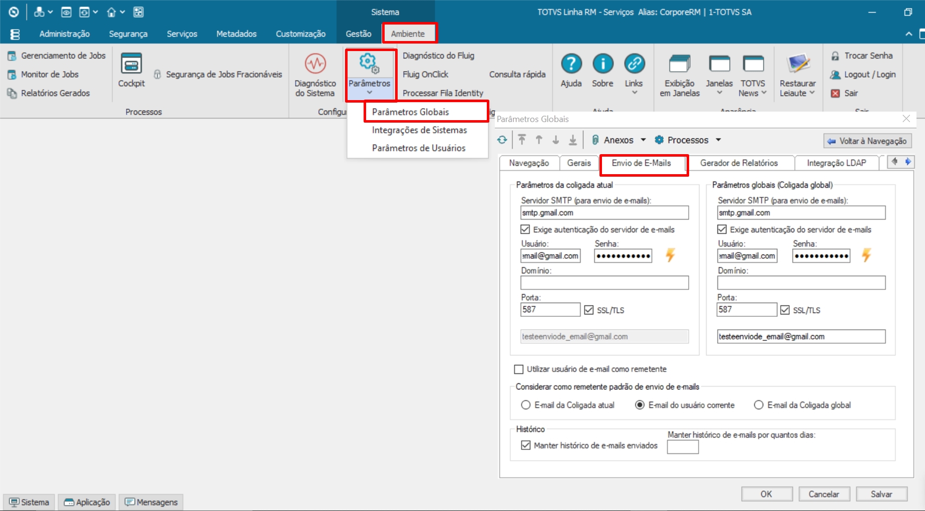Expand Restaurar Leiaute dropdown arrow
The height and width of the screenshot is (511, 925).
coord(812,93)
